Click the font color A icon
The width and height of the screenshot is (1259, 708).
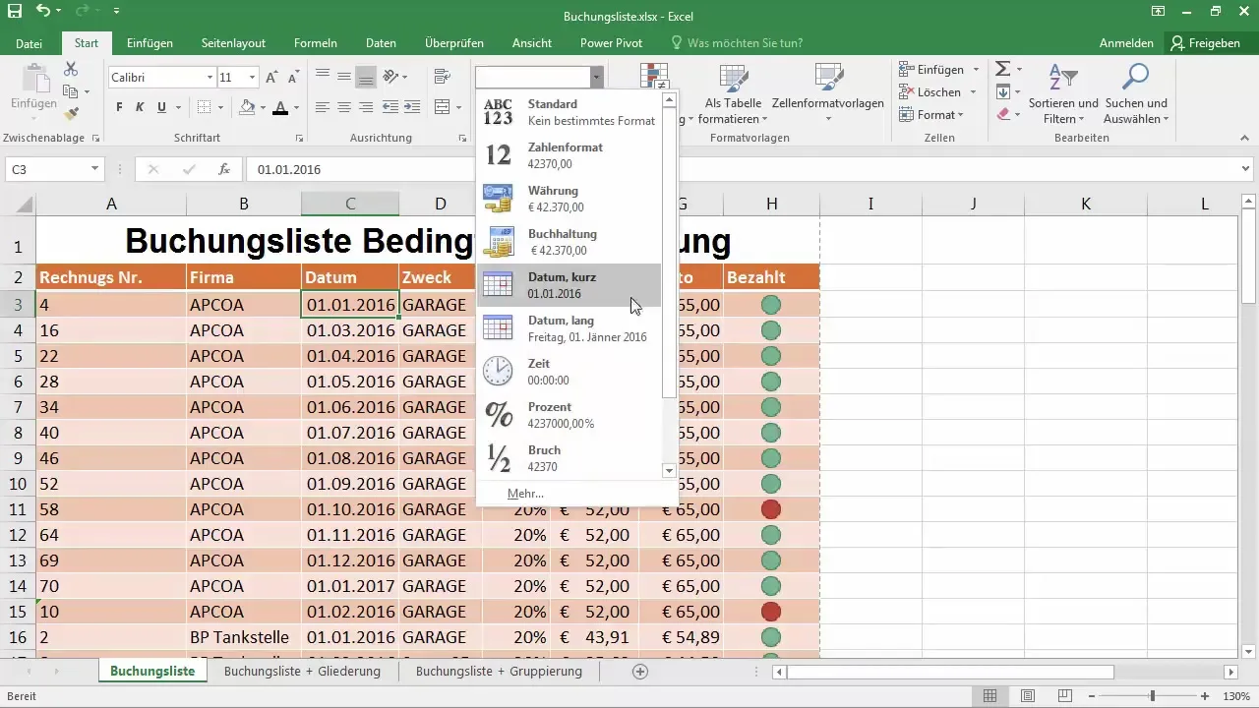point(280,107)
